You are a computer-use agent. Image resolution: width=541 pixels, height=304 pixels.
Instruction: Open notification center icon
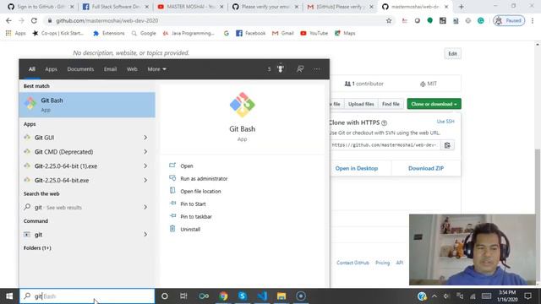[527, 296]
